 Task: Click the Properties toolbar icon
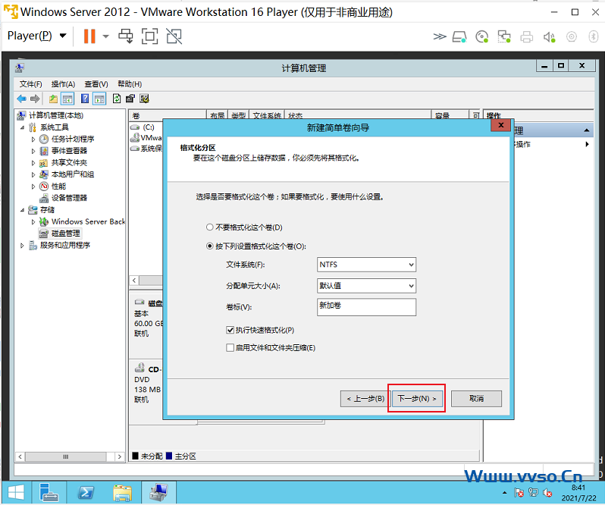(x=130, y=99)
